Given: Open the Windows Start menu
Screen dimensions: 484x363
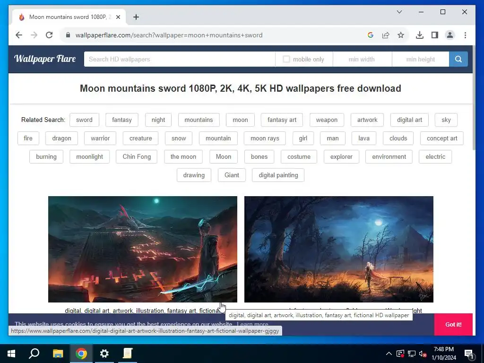Looking at the screenshot, I should 11,354.
